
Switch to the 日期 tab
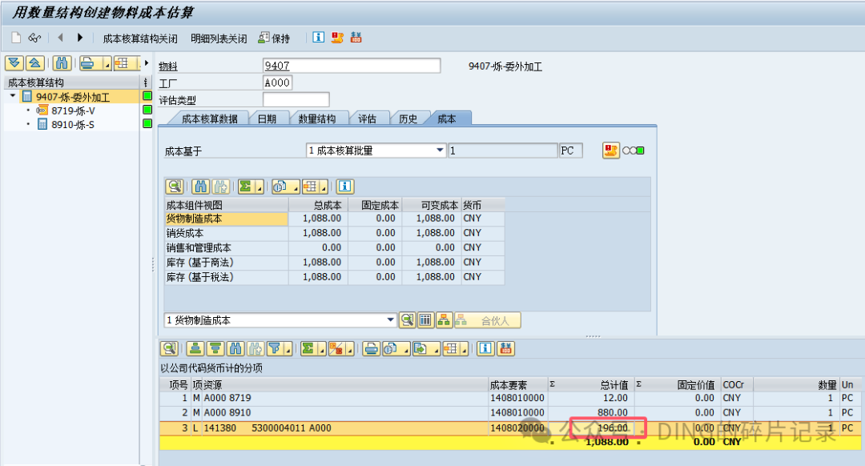coord(267,119)
